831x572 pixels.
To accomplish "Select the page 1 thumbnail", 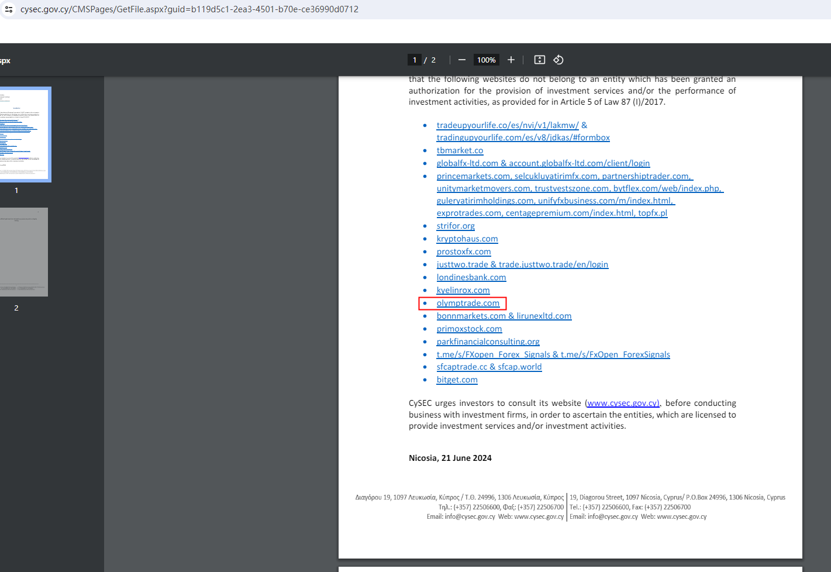I will tap(24, 135).
